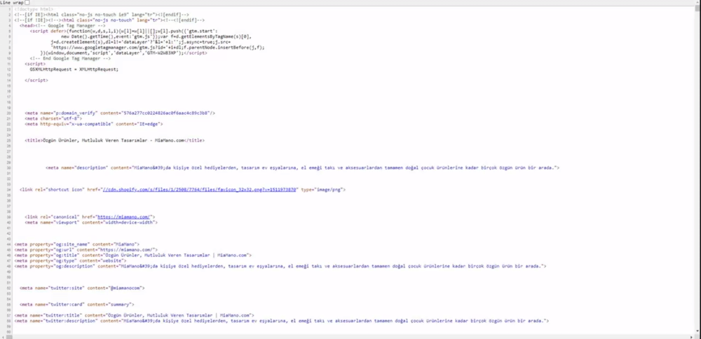This screenshot has height=339, width=701.
Task: Click the 'GTM-W2W83XP' script line
Action: (124, 53)
